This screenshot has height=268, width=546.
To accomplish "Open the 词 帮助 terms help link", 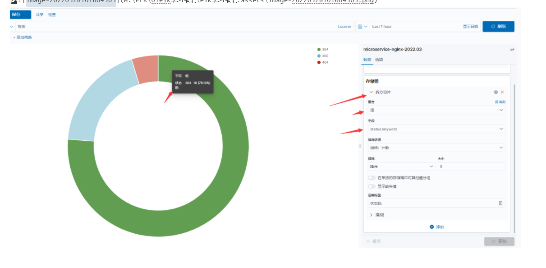I will click(500, 102).
